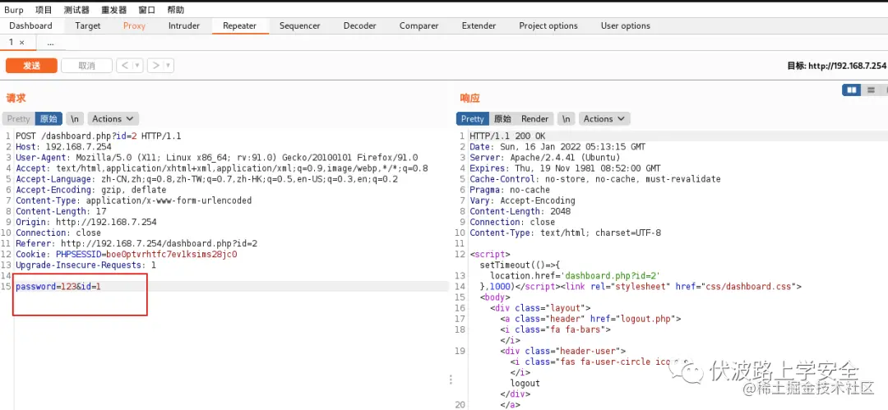
Task: Open the User options tab
Action: click(x=625, y=26)
